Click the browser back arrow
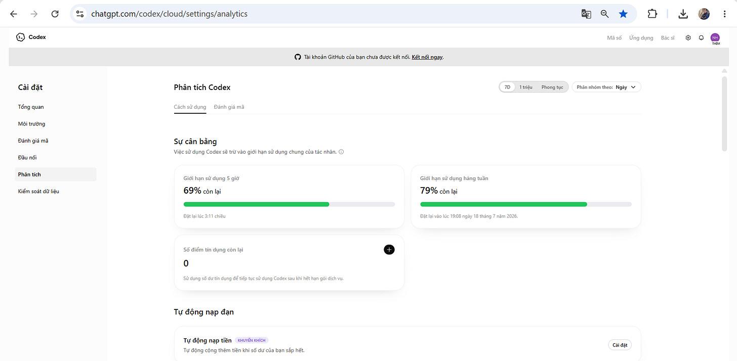The height and width of the screenshot is (361, 737). pyautogui.click(x=14, y=14)
